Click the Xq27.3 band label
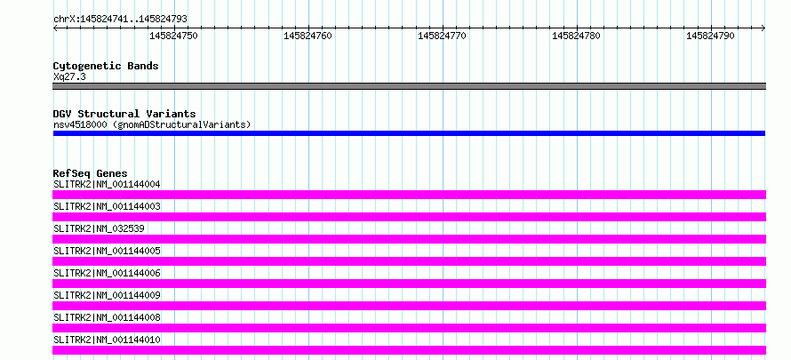The width and height of the screenshot is (791, 360). (x=69, y=76)
